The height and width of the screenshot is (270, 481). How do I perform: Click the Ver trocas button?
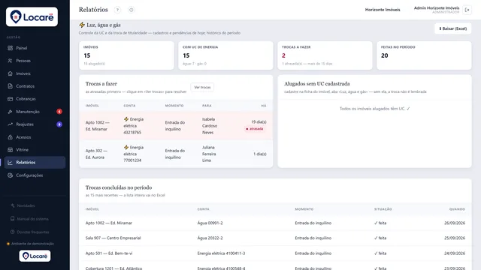point(202,87)
